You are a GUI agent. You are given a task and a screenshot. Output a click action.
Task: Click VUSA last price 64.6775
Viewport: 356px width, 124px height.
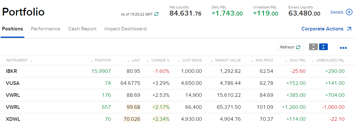pyautogui.click(x=130, y=83)
